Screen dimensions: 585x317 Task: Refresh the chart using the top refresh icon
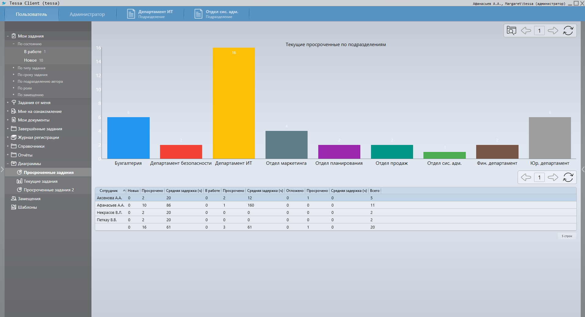568,31
